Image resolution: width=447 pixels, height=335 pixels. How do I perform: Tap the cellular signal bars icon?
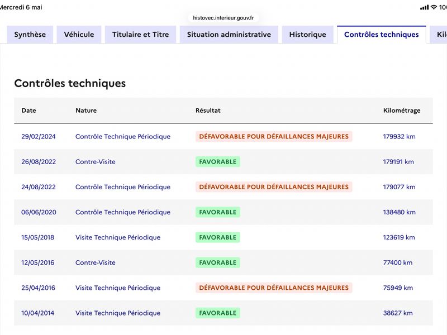(x=424, y=7)
